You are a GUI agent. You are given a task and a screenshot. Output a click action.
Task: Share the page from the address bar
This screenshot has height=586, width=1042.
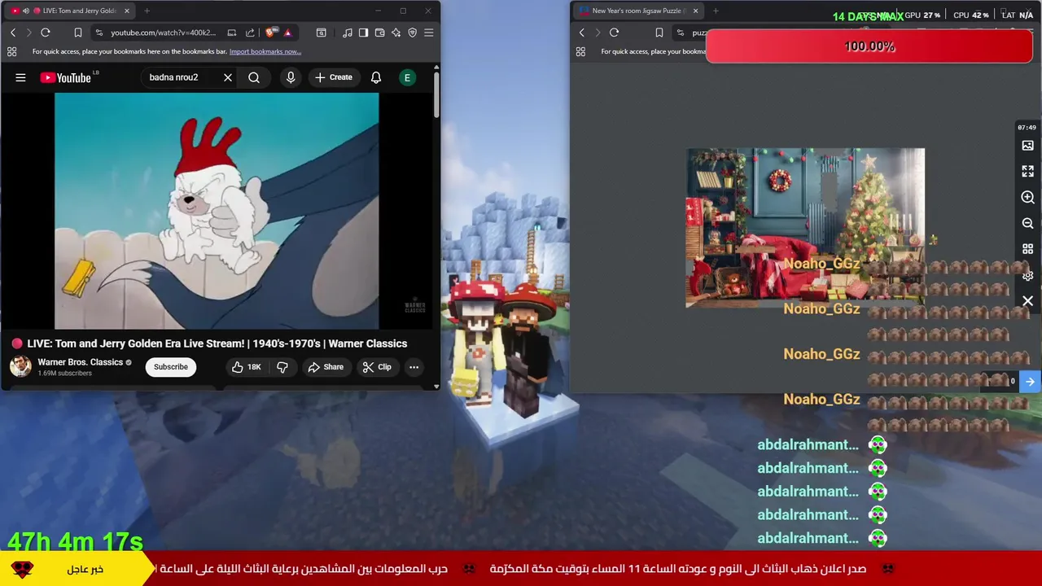[x=250, y=33]
